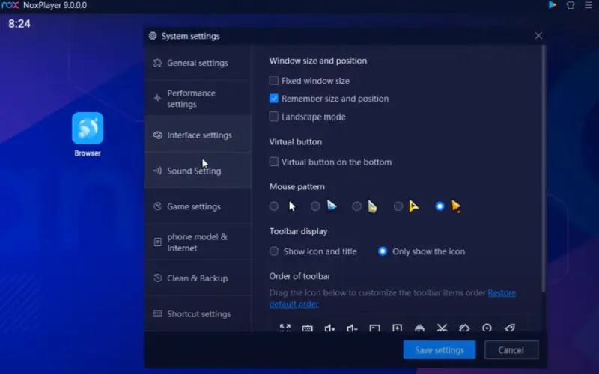Open the Clean & Backup tab

198,278
